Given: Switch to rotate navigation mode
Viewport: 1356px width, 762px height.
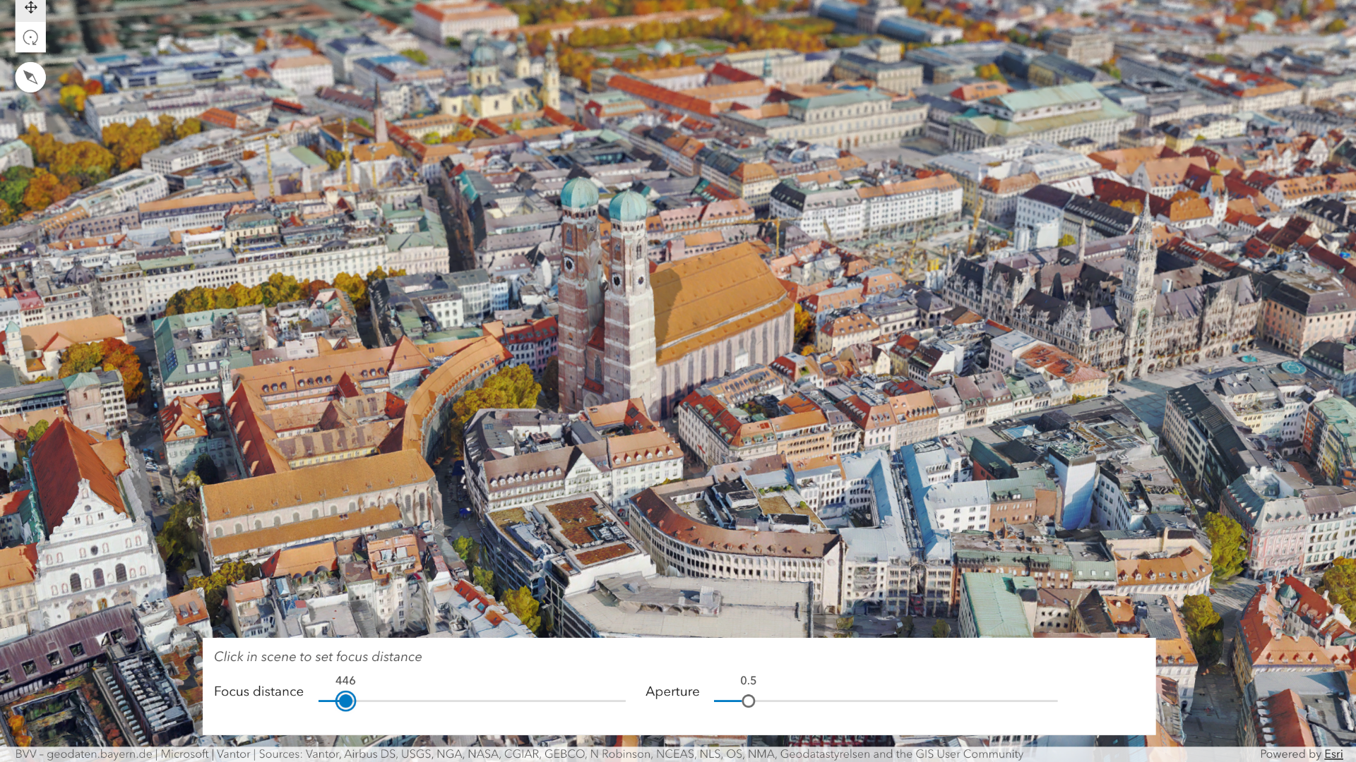Looking at the screenshot, I should [x=30, y=36].
